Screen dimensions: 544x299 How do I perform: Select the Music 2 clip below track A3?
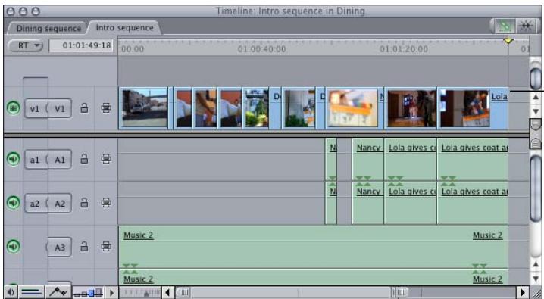pos(314,278)
